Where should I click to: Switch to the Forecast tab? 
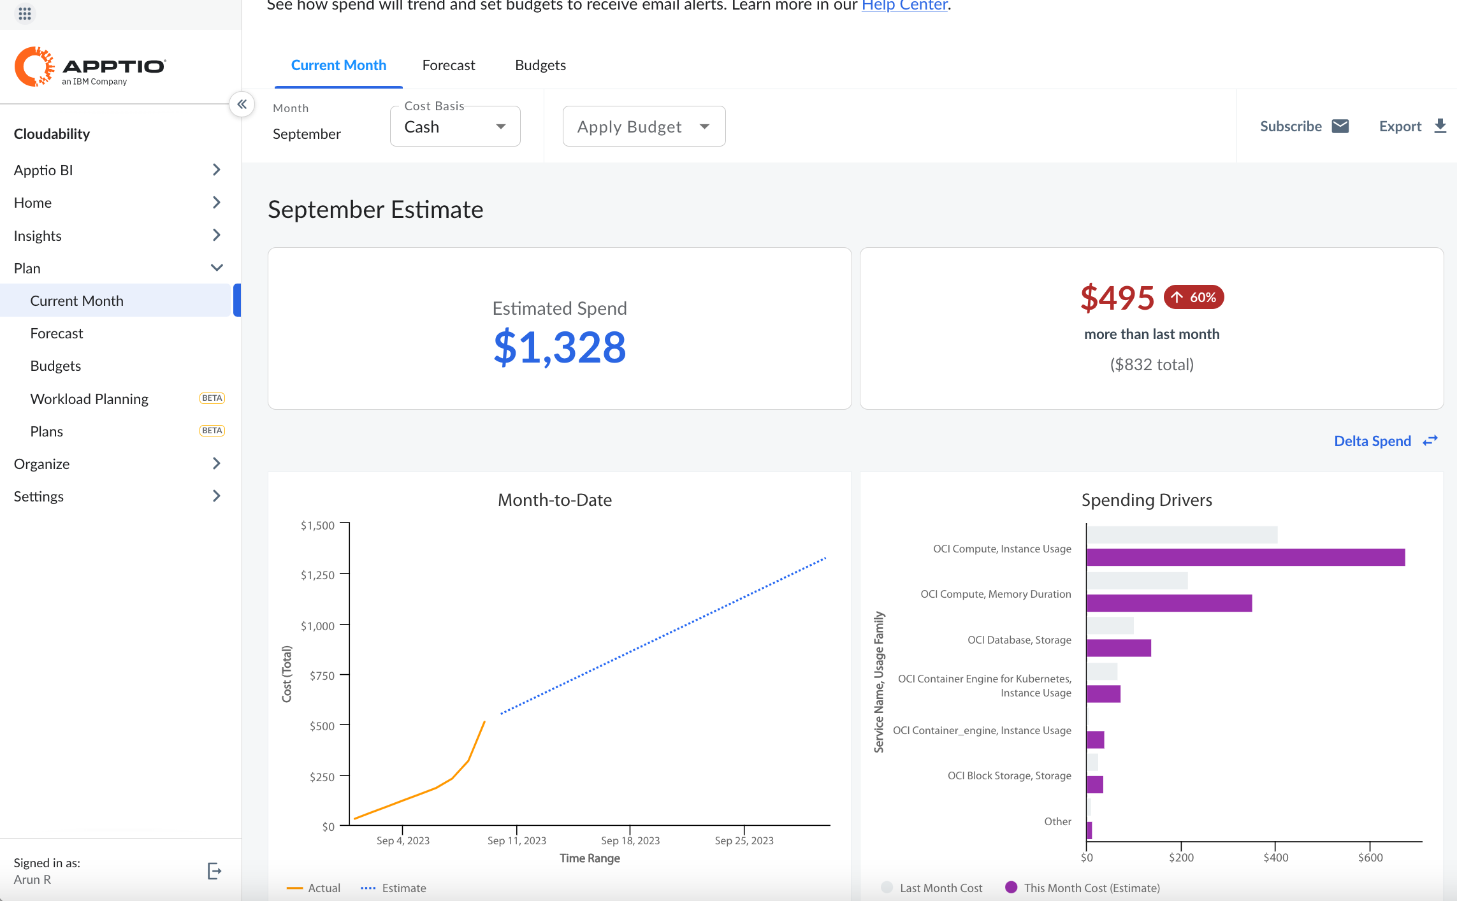pyautogui.click(x=448, y=64)
